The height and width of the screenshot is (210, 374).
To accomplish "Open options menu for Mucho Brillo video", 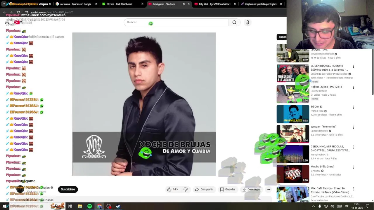I will [353, 167].
